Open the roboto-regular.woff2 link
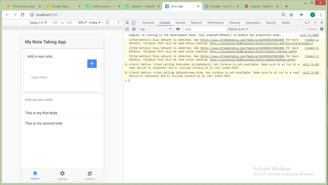The image size is (328, 185). [x=253, y=51]
